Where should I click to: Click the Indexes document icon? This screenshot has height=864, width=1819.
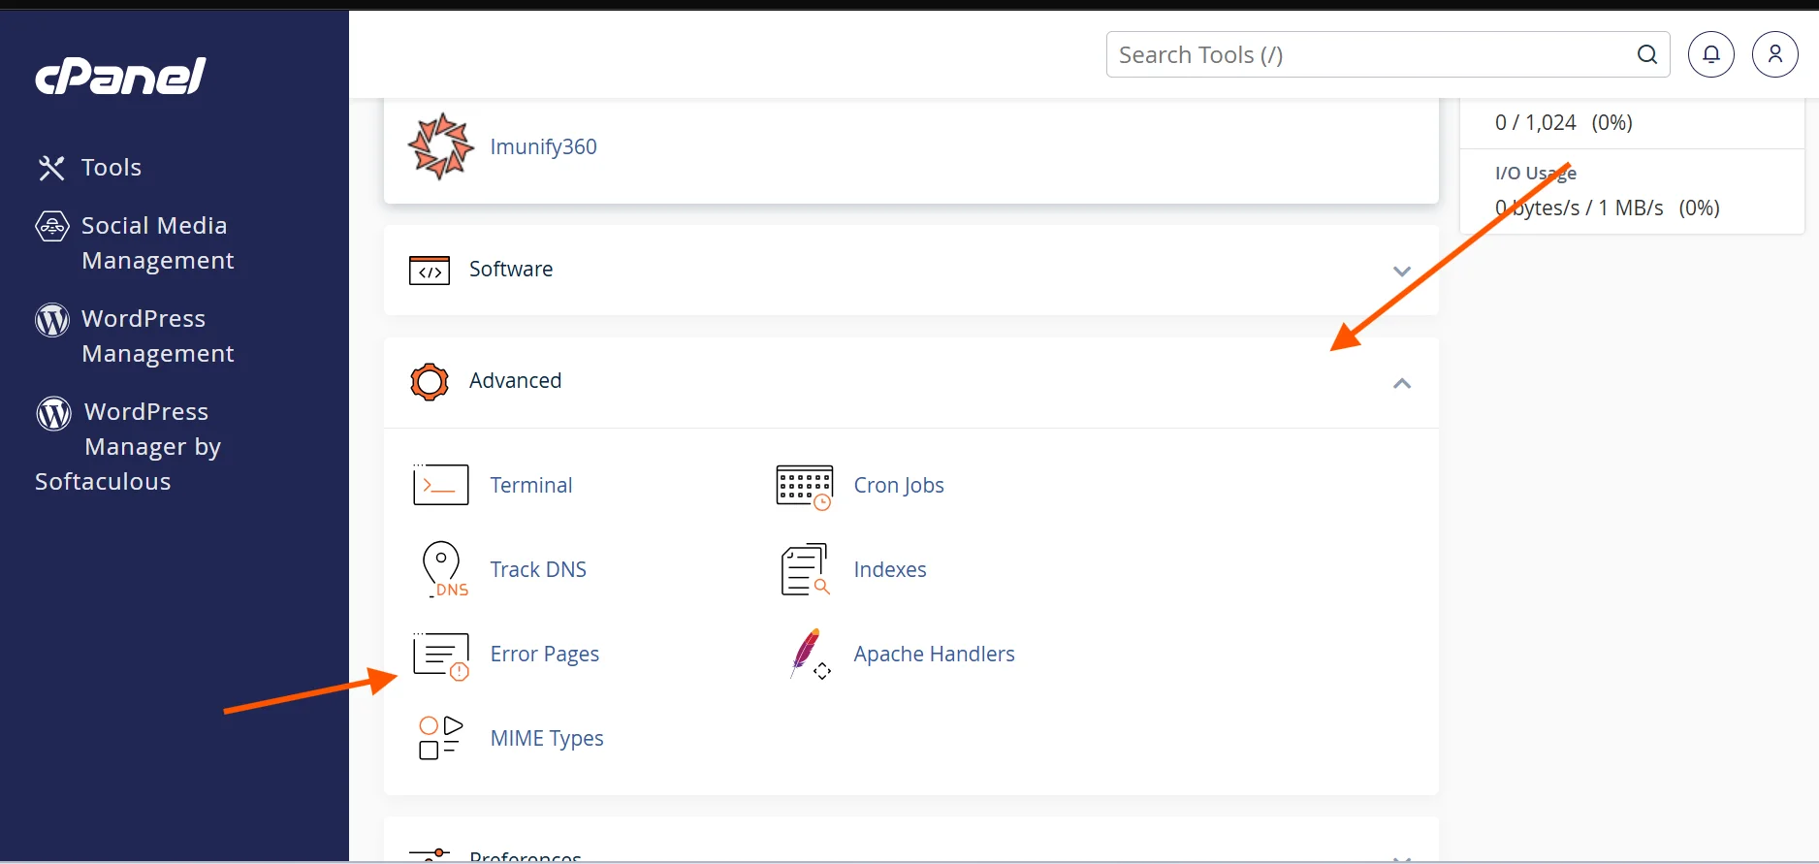(x=805, y=569)
